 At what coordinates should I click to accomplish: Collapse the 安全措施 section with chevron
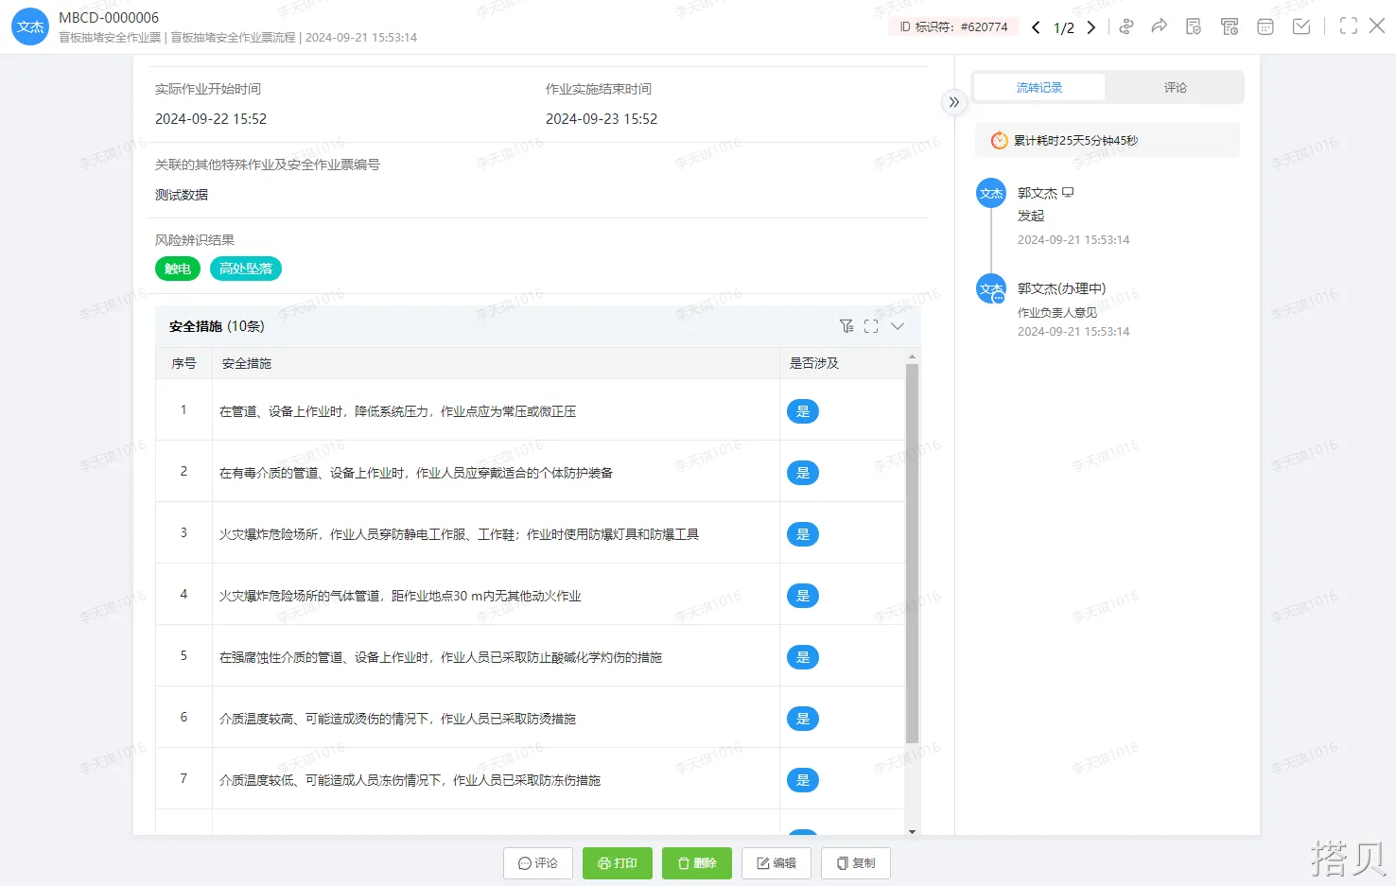tap(898, 326)
